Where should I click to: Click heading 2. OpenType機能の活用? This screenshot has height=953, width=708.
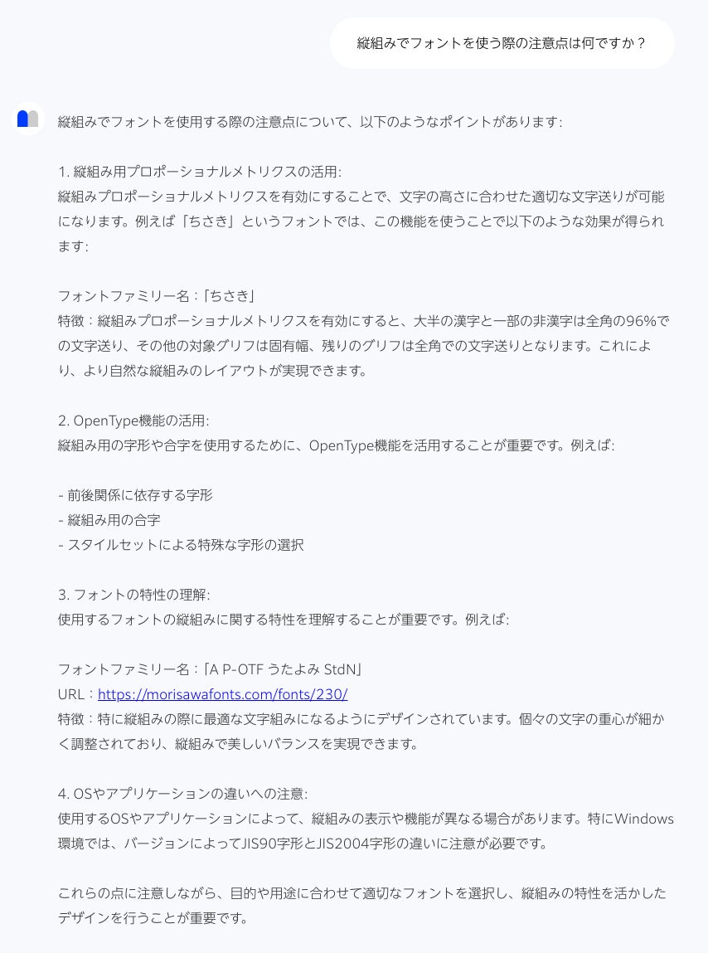(x=133, y=421)
